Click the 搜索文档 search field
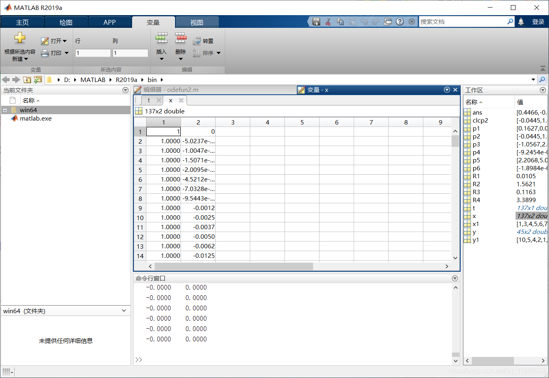 [x=463, y=22]
